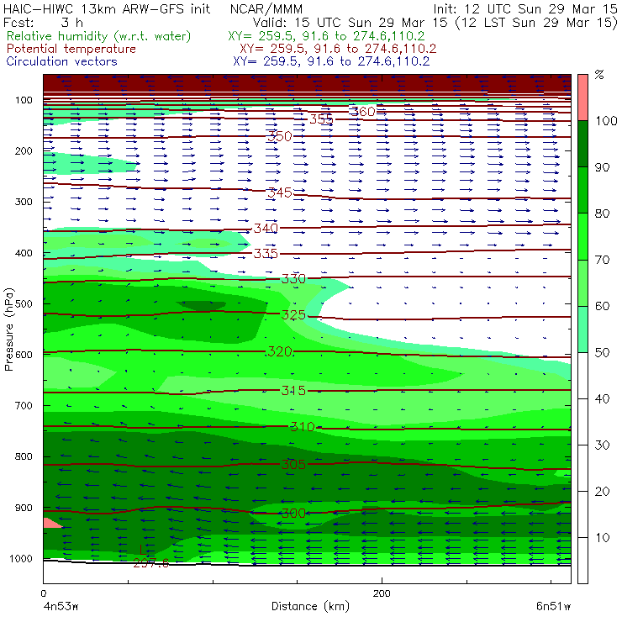622x622 pixels.
Task: Click the small pink saturated patch near 900 hPa
Action: coord(50,523)
